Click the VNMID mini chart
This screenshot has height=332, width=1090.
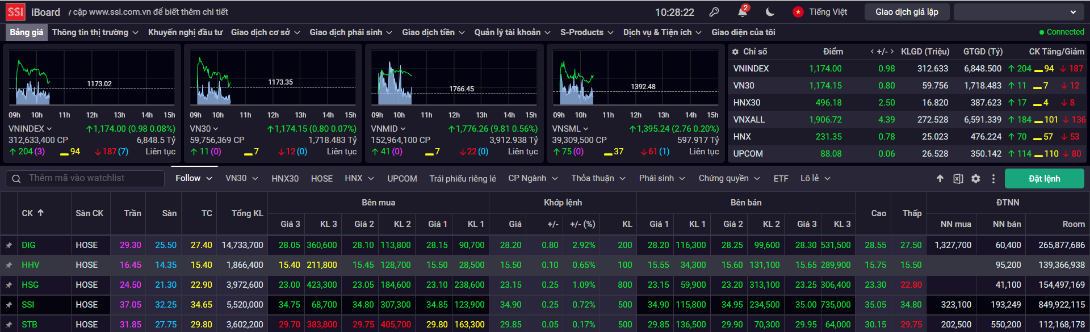click(454, 78)
